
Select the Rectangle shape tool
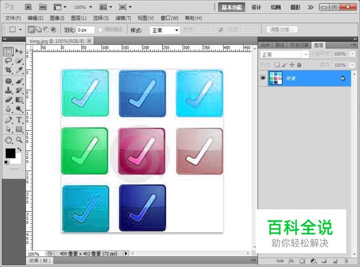(x=19, y=129)
